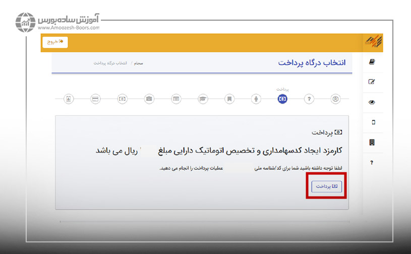411x254 pixels.
Task: Go to the registered (R) step
Action: click(336, 99)
